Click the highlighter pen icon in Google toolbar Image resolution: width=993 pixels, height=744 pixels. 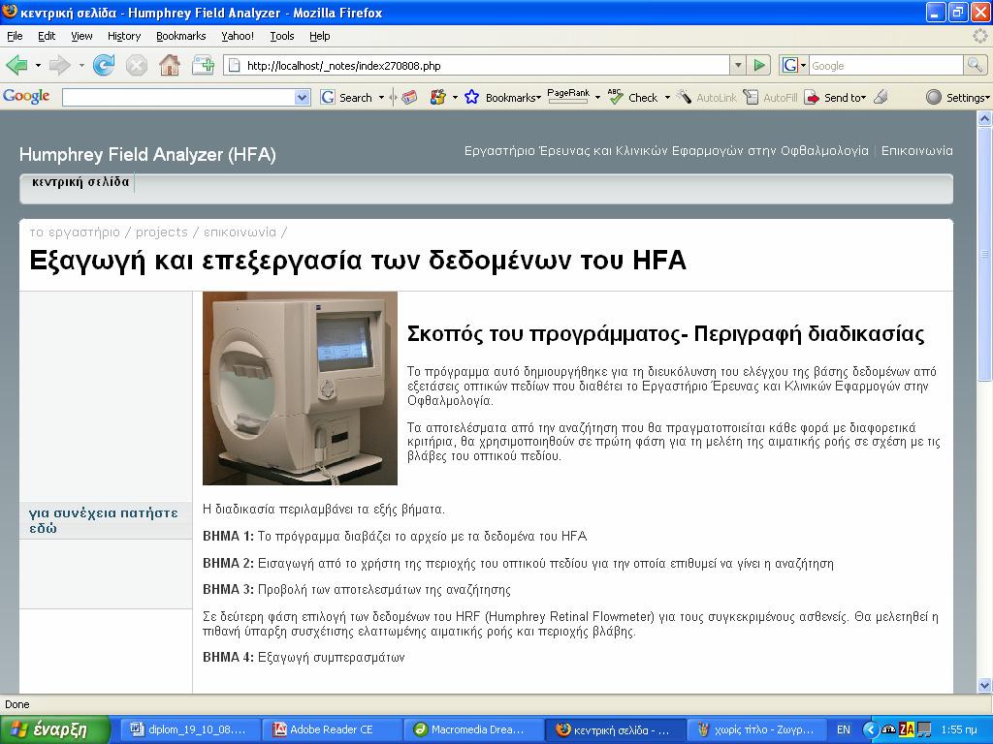(x=881, y=98)
